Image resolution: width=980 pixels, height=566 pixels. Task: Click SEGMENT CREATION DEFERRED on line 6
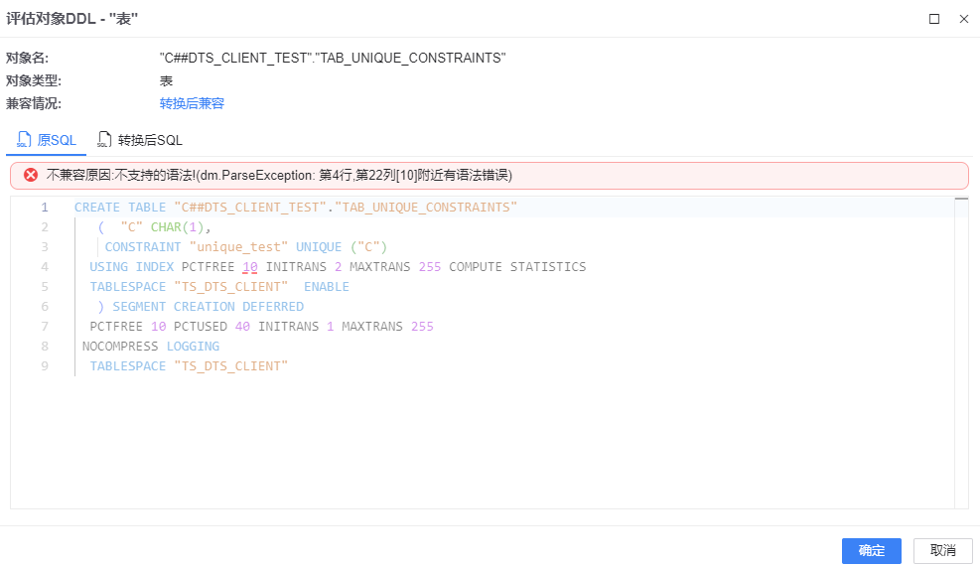(209, 307)
